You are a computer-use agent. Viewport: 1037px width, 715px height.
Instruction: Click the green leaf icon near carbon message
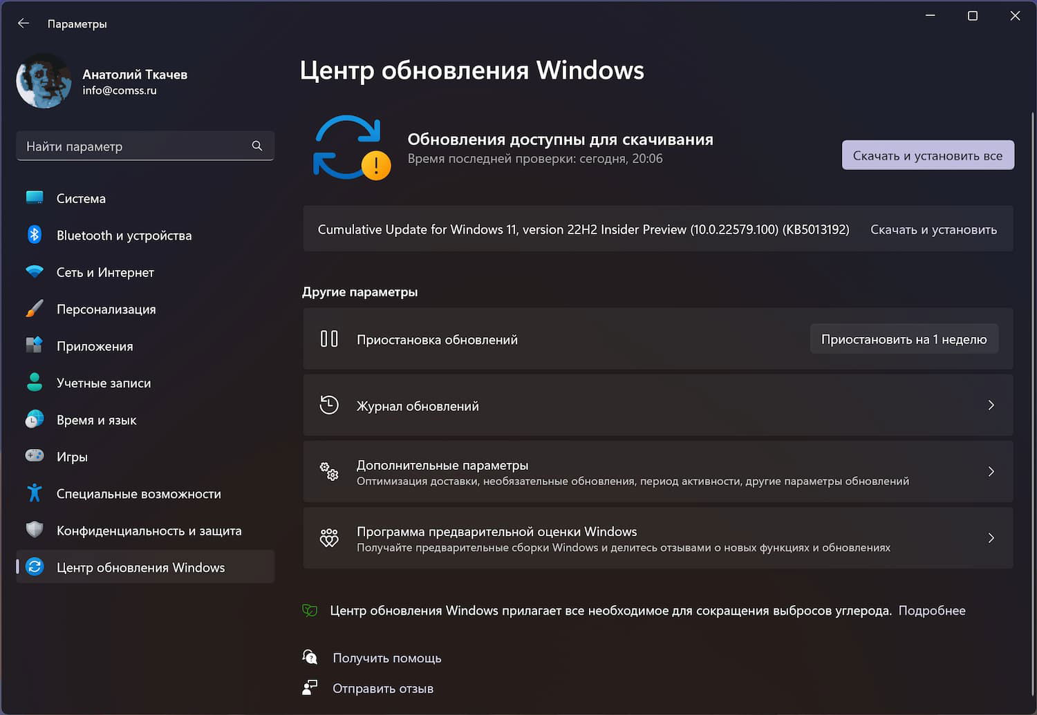(310, 610)
